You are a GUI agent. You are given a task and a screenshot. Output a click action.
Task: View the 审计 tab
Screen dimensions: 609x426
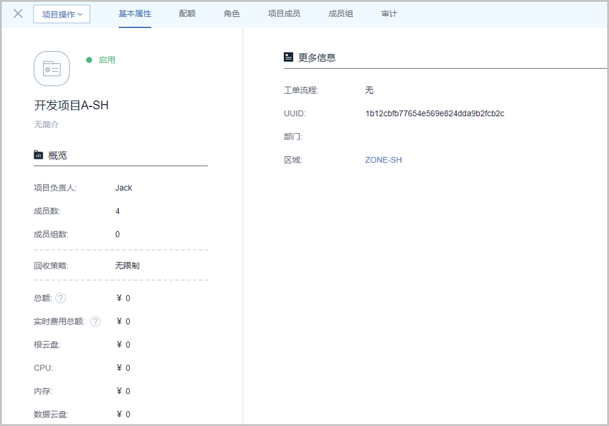pyautogui.click(x=389, y=13)
